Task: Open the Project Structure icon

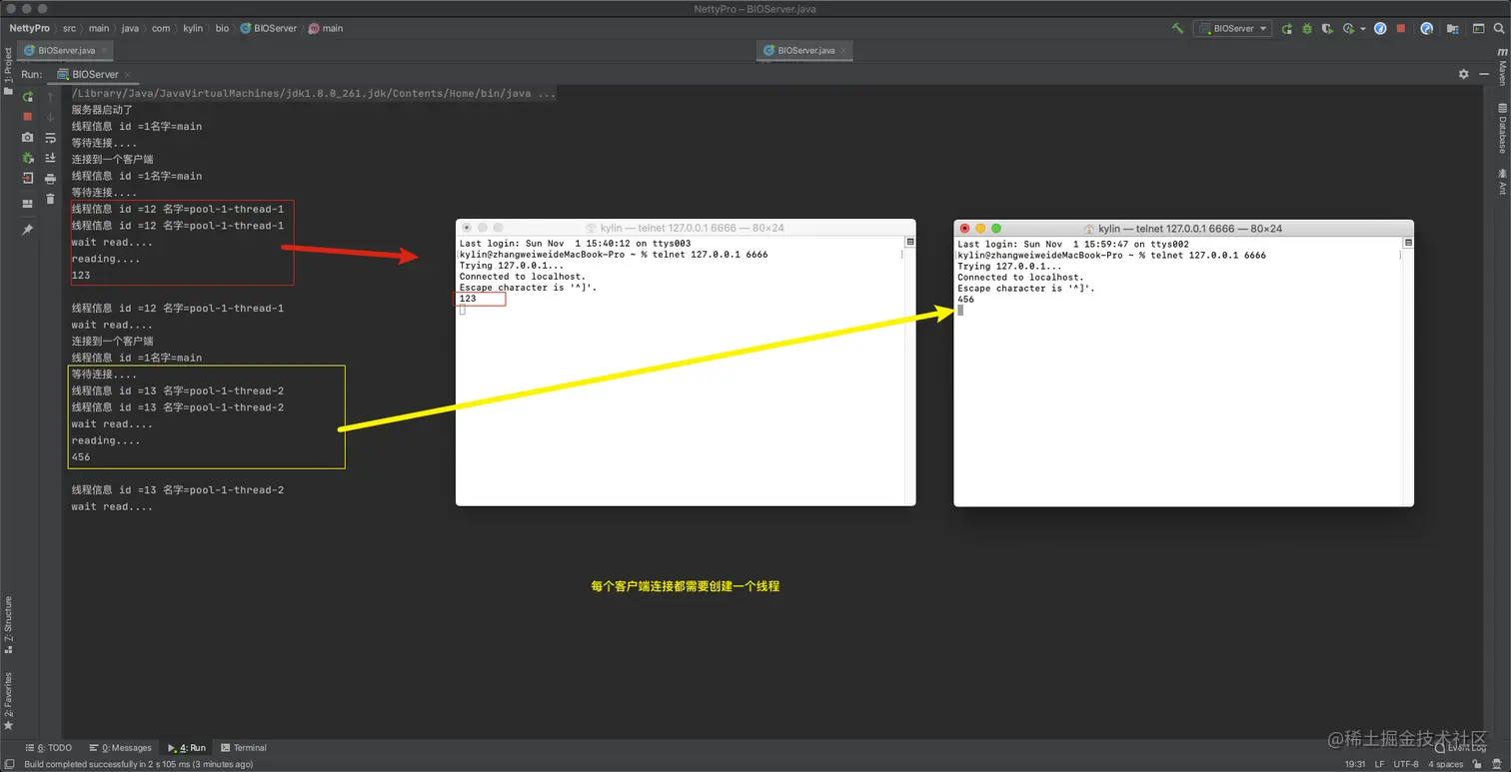Action: pyautogui.click(x=1452, y=29)
